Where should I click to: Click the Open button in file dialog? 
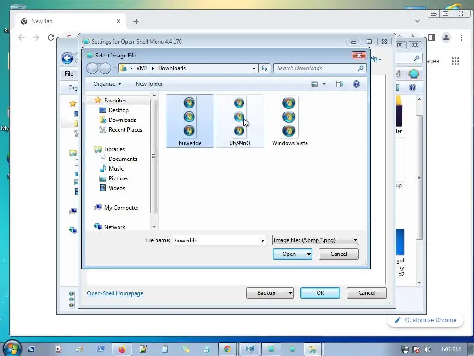point(289,254)
